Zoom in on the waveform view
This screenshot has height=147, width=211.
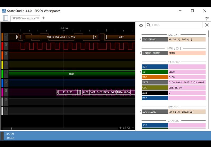(x=120, y=128)
